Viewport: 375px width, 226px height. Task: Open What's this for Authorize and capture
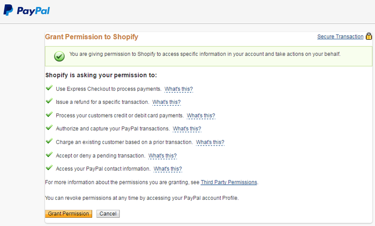[187, 129]
